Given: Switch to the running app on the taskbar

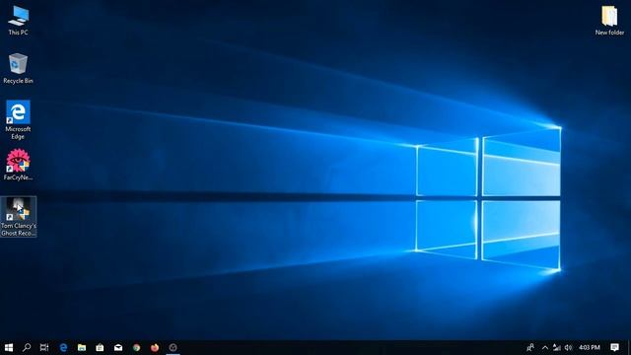Looking at the screenshot, I should pos(174,347).
